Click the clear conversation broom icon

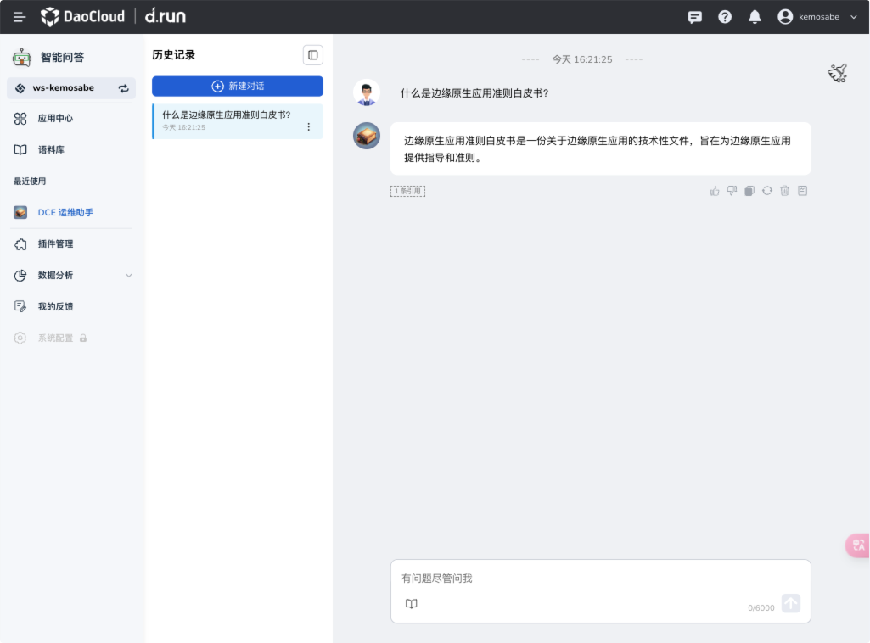838,73
